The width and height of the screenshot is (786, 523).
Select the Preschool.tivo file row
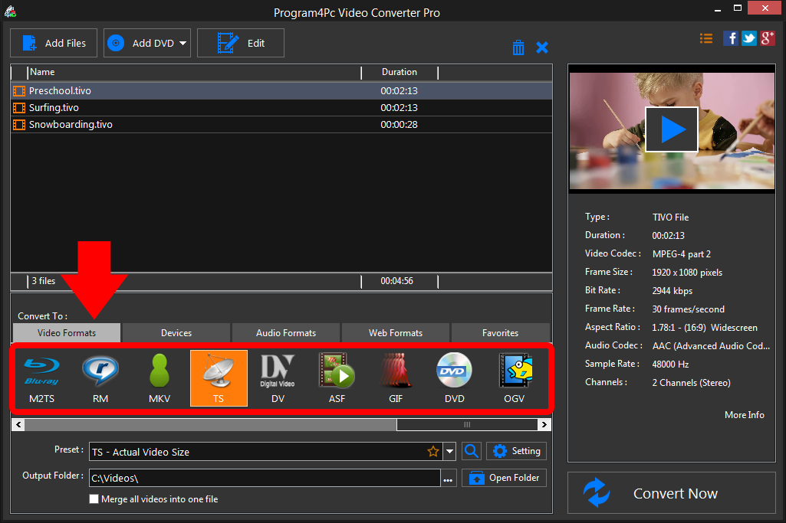281,91
